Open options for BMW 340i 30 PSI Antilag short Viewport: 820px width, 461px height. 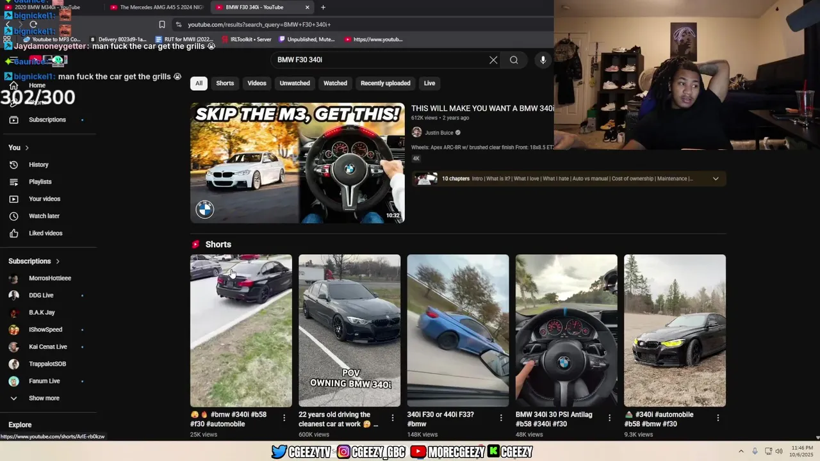[x=609, y=417]
